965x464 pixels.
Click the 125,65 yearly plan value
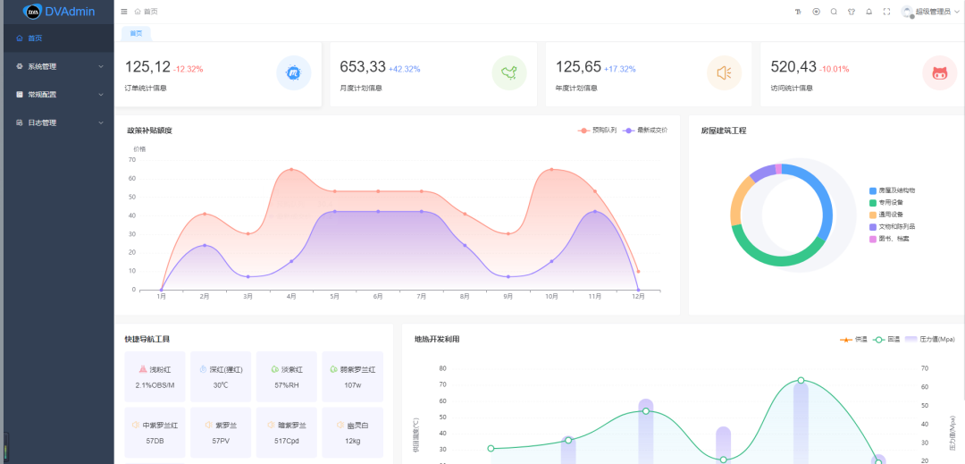[x=578, y=67]
